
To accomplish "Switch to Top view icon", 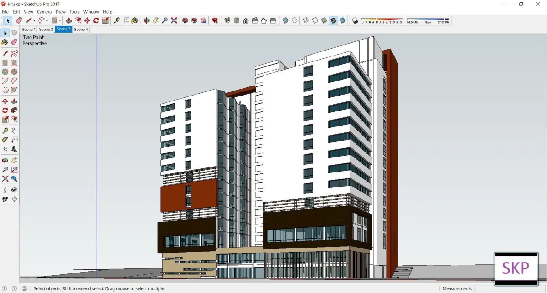I will tap(237, 20).
